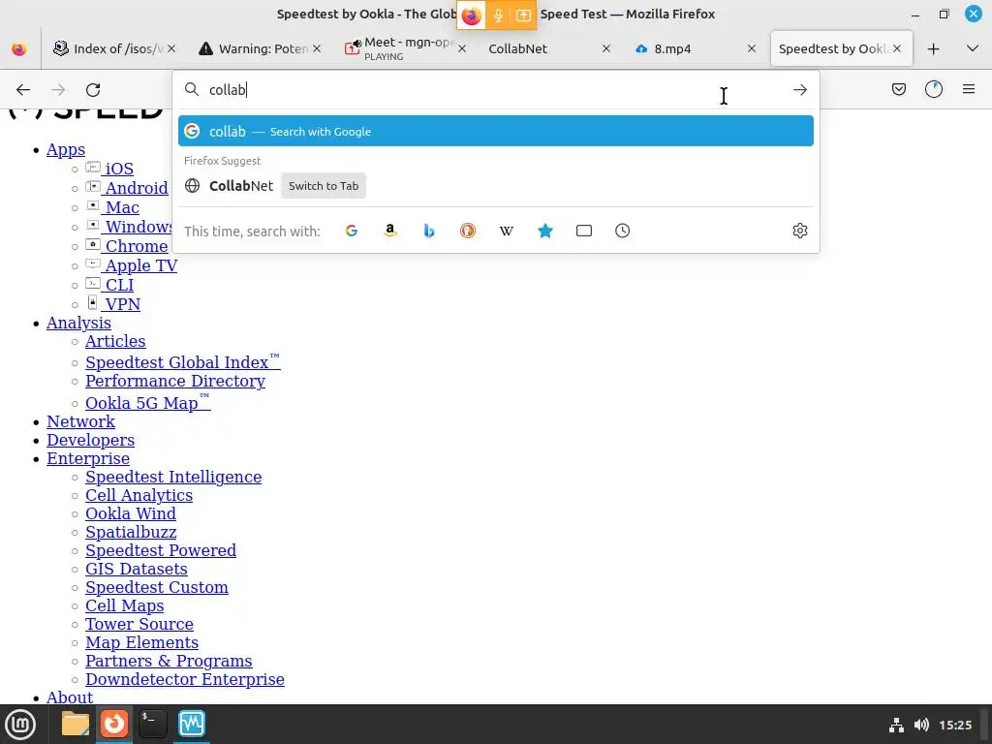The image size is (992, 744).
Task: Select the CollabNet suggestion row
Action: click(496, 186)
